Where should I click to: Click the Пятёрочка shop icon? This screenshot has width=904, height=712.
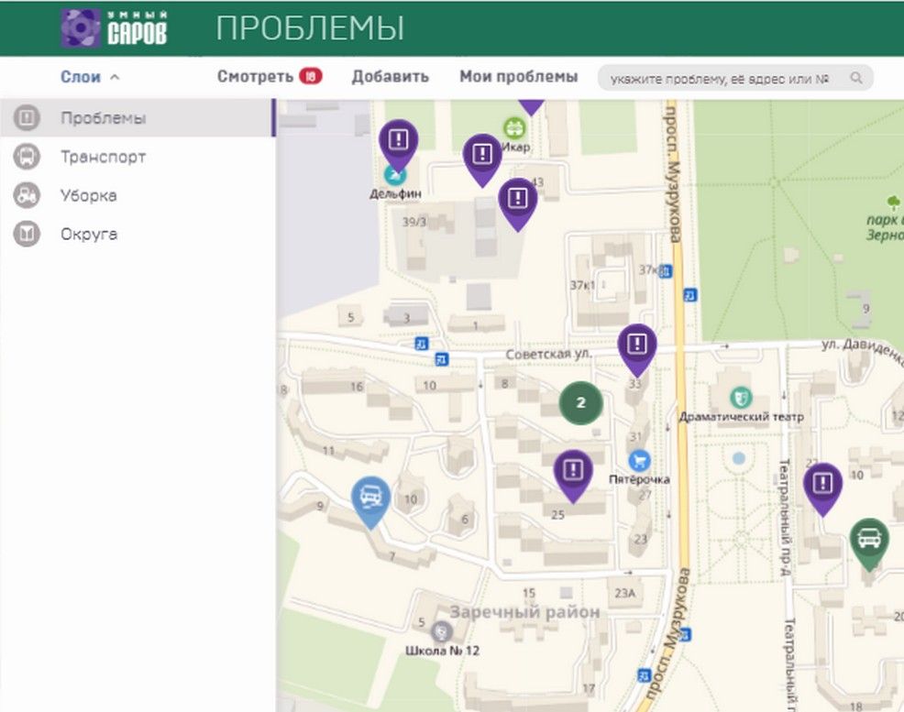(638, 460)
